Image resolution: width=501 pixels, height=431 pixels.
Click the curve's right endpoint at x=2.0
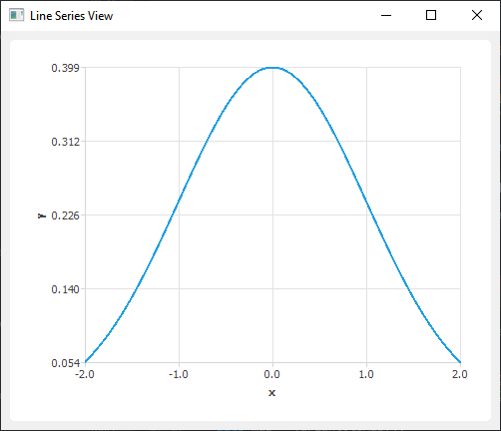click(460, 362)
